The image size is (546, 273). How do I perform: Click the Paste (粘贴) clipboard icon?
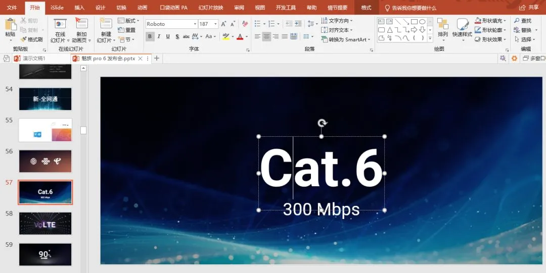point(10,25)
